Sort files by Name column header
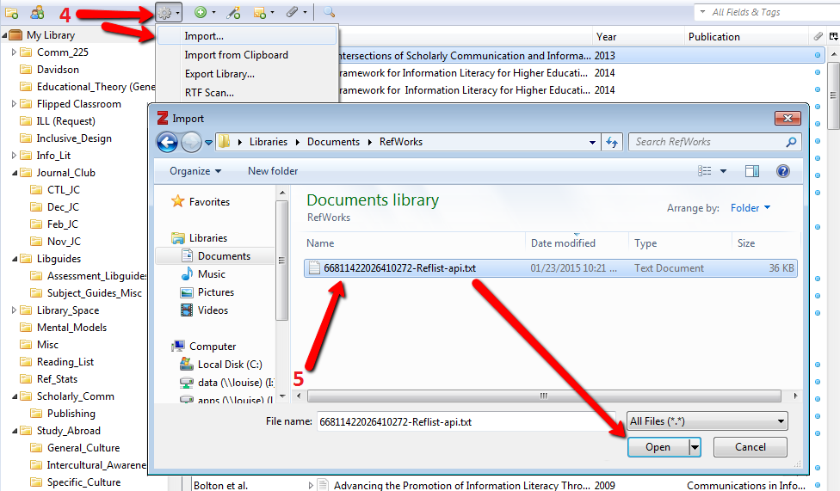Image resolution: width=840 pixels, height=491 pixels. click(x=320, y=243)
